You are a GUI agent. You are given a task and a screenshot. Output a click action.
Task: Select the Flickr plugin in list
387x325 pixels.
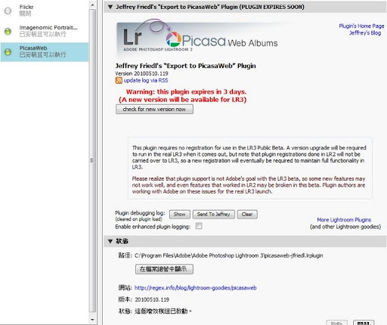45,11
